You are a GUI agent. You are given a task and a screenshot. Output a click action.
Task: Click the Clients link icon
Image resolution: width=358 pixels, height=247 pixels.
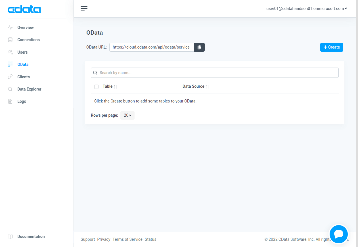[10, 77]
